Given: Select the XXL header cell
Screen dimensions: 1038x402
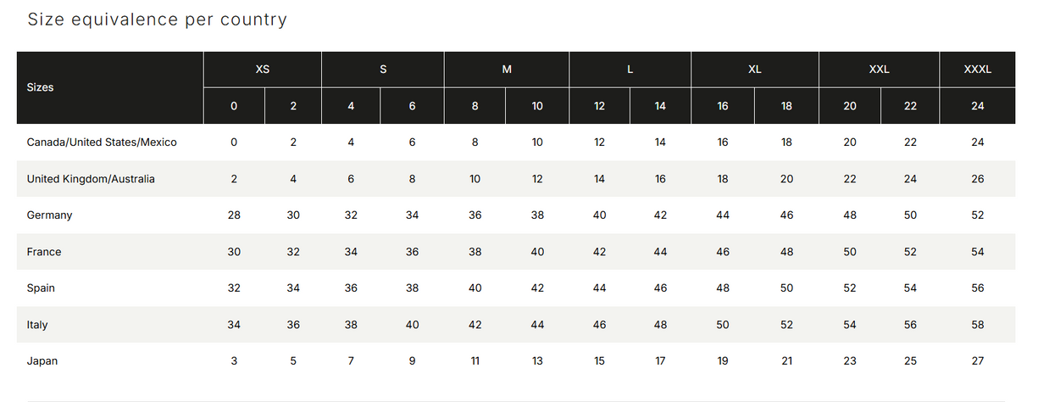Looking at the screenshot, I should coord(879,70).
